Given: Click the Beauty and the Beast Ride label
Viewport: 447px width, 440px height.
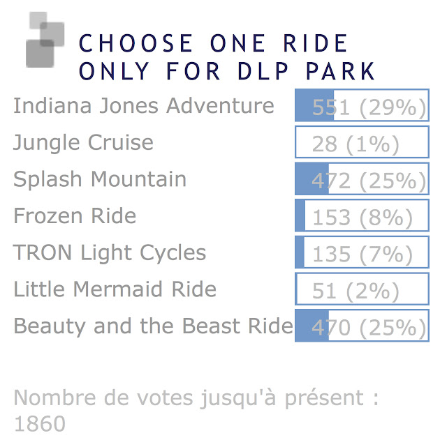Looking at the screenshot, I should (154, 326).
